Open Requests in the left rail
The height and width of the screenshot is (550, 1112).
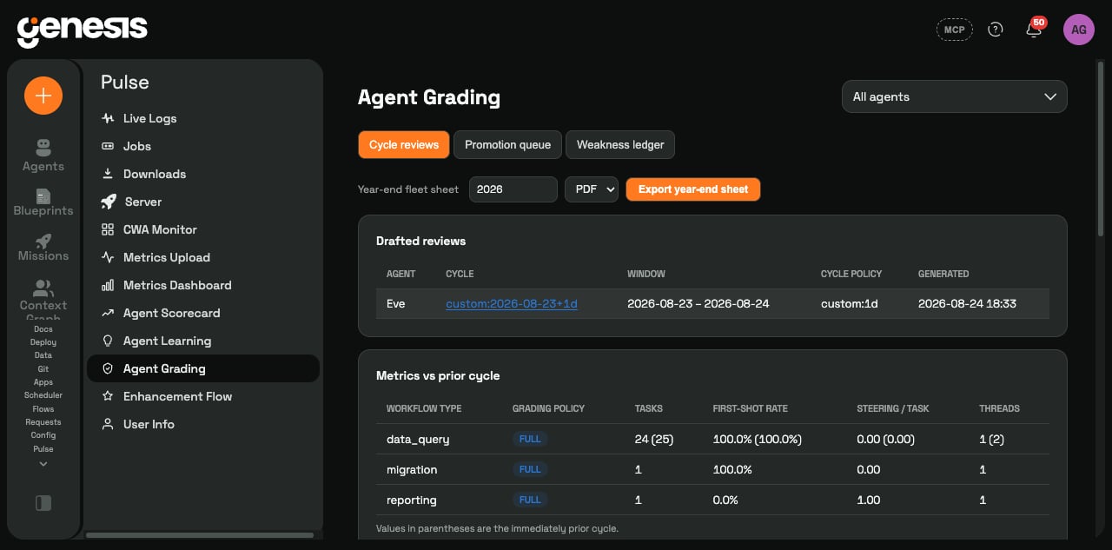tap(43, 422)
